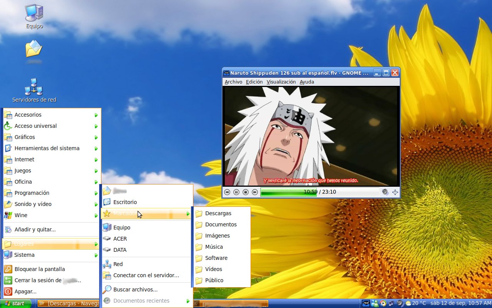Screen dimensions: 492x308
Task: Expand the Sonido y vídeo submenu arrow
Action: [96, 204]
